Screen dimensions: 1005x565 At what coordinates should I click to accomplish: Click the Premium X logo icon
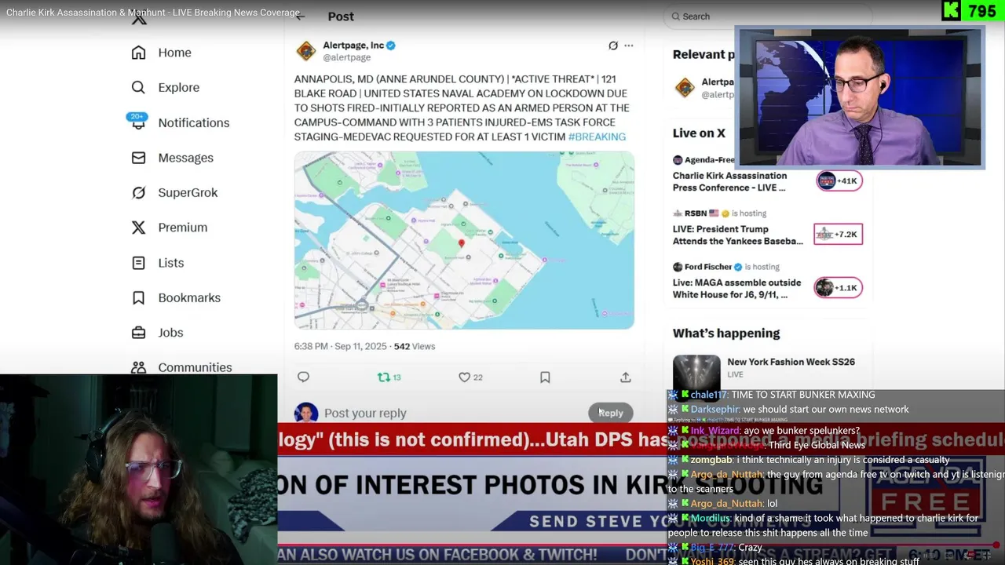coord(139,228)
